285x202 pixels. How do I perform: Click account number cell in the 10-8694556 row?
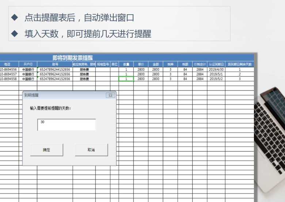point(55,70)
